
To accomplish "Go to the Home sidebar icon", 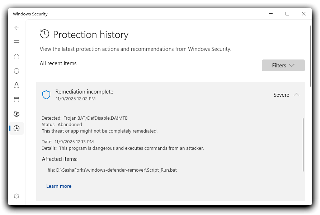I will (x=17, y=57).
